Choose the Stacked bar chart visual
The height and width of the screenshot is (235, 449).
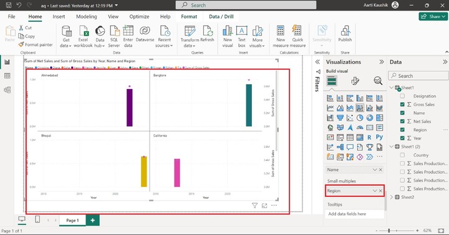click(330, 98)
